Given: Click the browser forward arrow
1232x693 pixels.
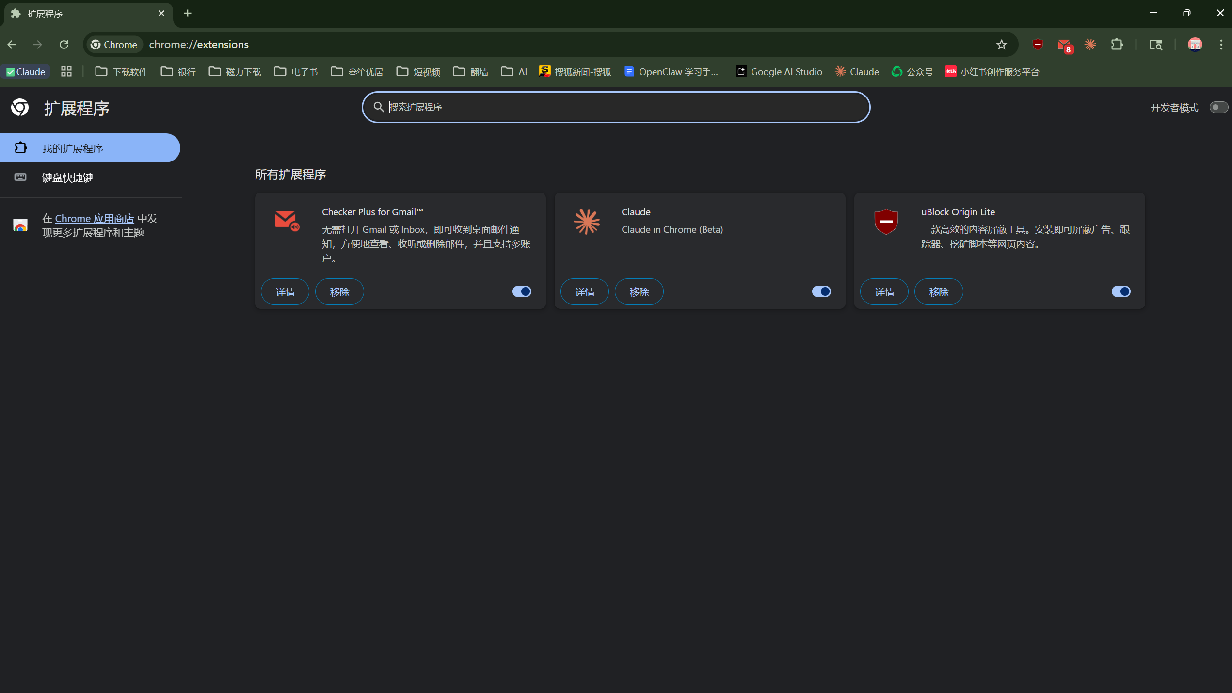Looking at the screenshot, I should [x=38, y=45].
